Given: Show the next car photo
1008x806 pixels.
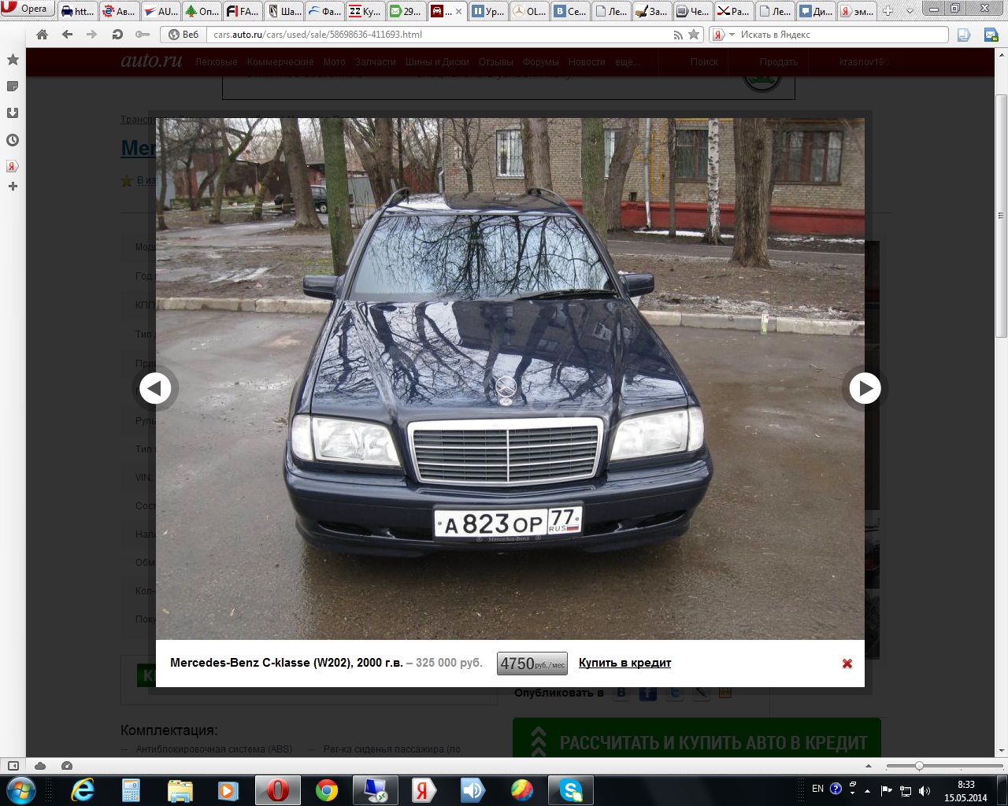Looking at the screenshot, I should click(x=865, y=388).
